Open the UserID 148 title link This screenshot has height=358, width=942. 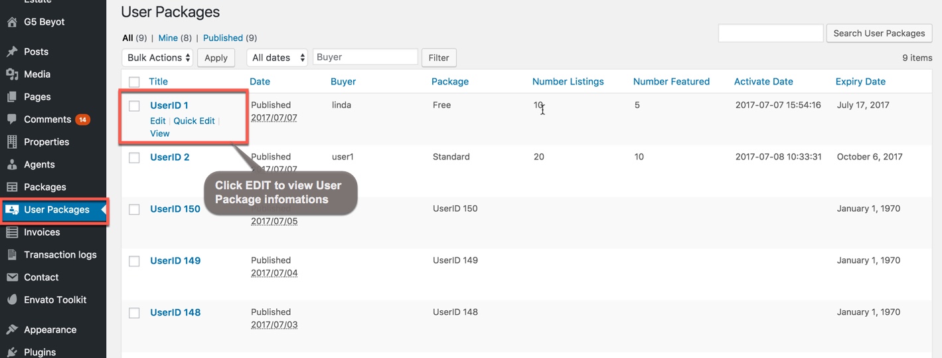[x=175, y=313]
